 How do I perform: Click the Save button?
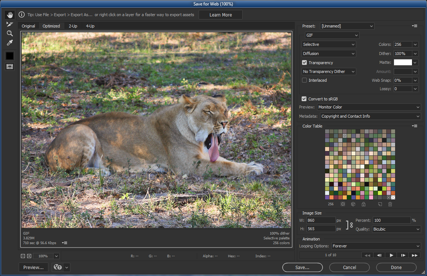pos(302,267)
